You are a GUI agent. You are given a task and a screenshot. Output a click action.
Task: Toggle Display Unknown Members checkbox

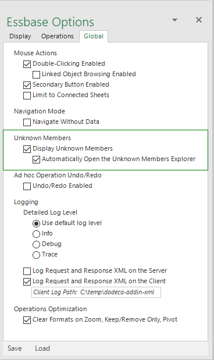[x=27, y=149]
